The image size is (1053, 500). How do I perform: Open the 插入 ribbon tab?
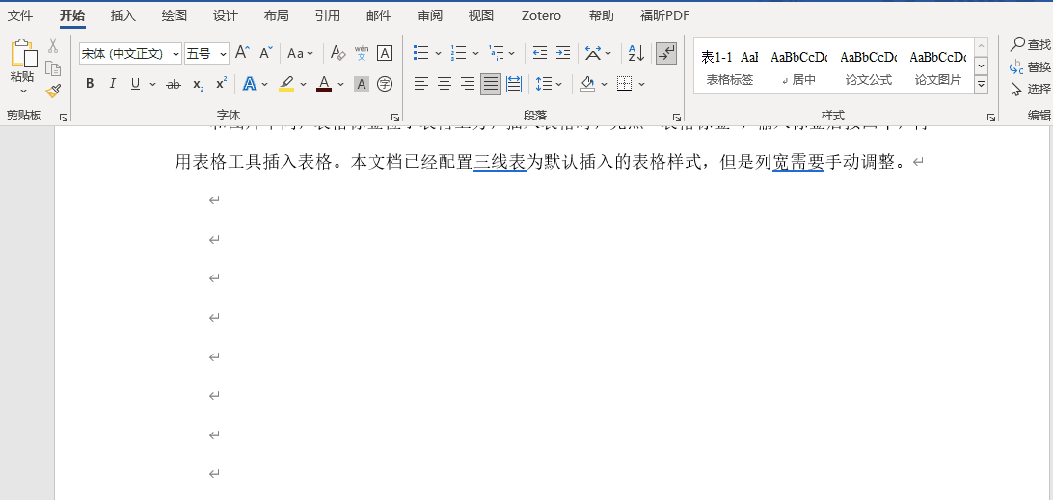123,15
